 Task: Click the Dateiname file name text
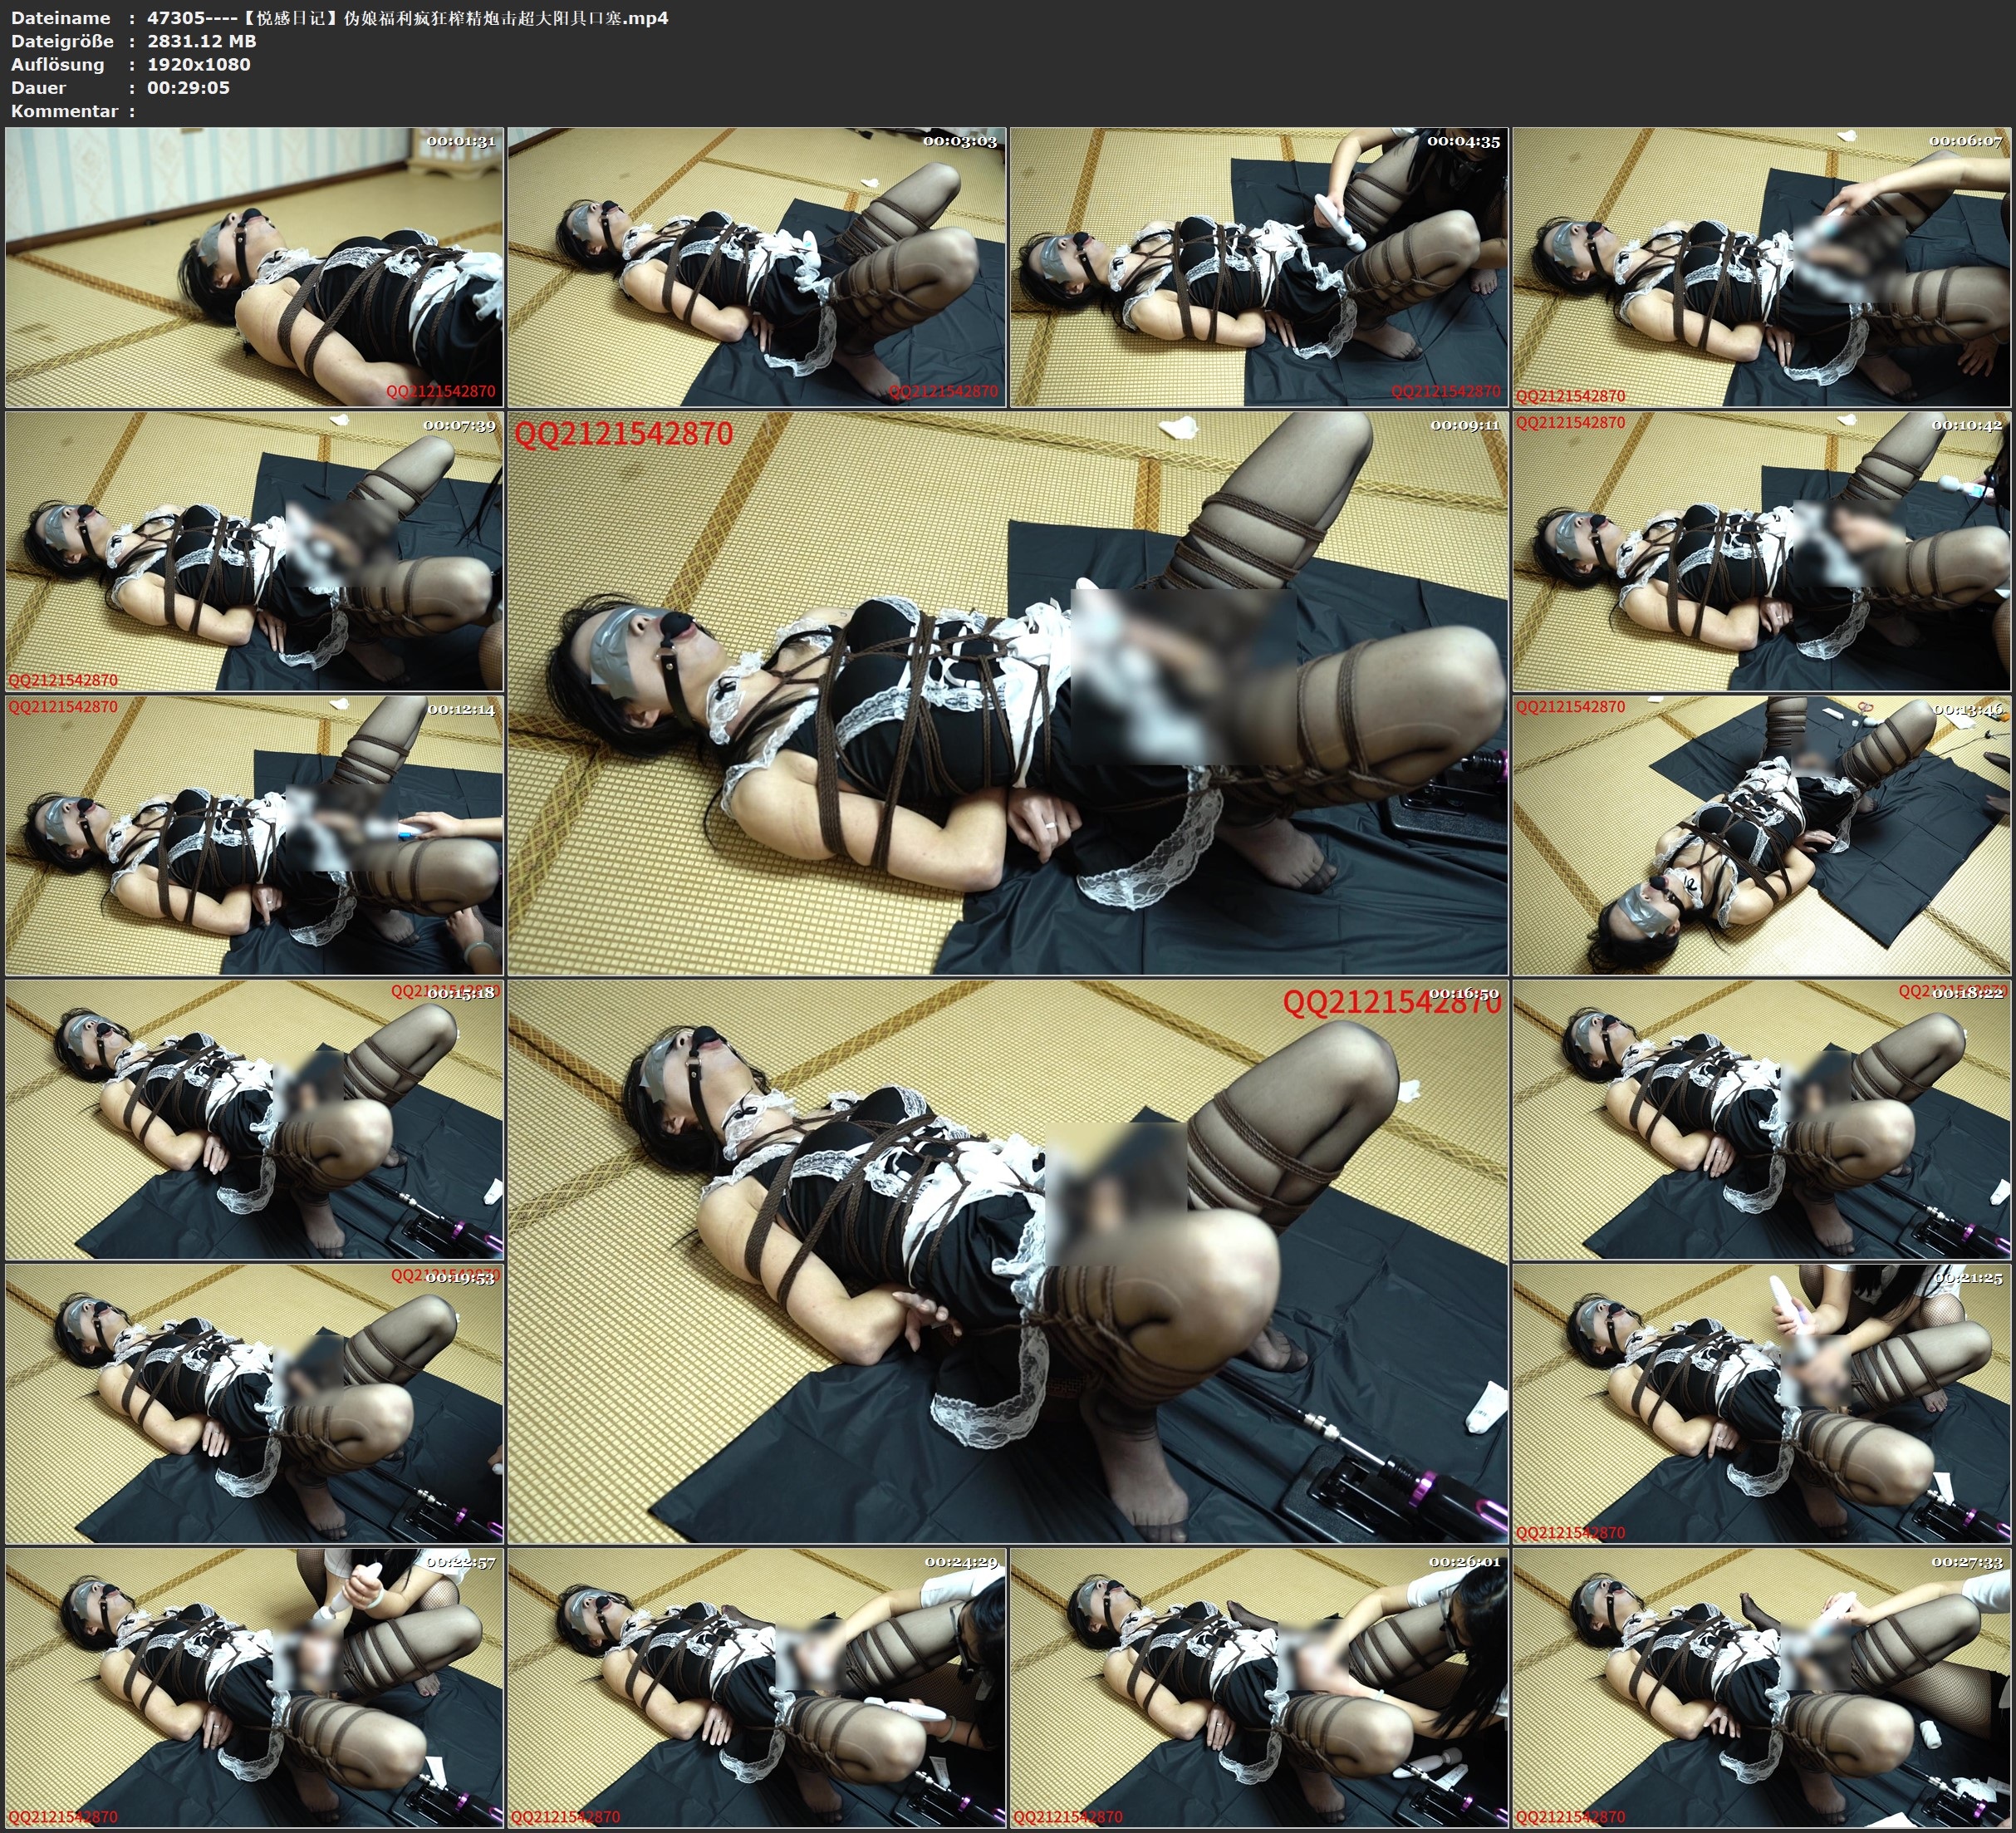[x=407, y=17]
